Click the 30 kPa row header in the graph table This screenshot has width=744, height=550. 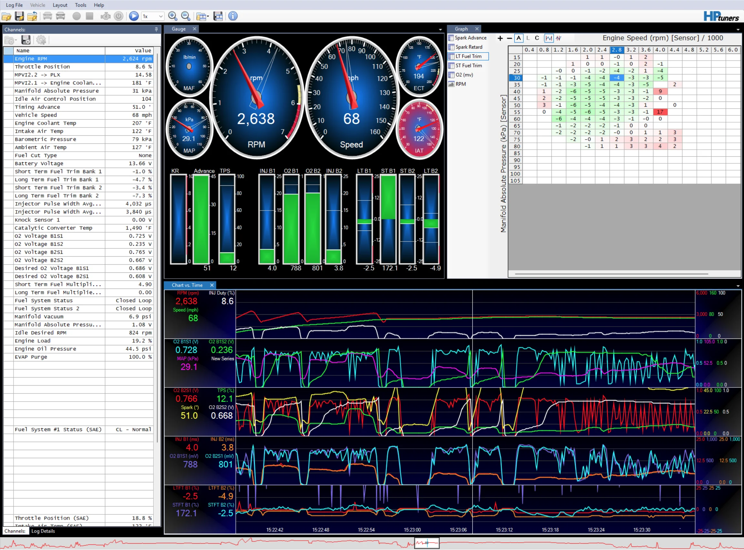click(x=516, y=78)
